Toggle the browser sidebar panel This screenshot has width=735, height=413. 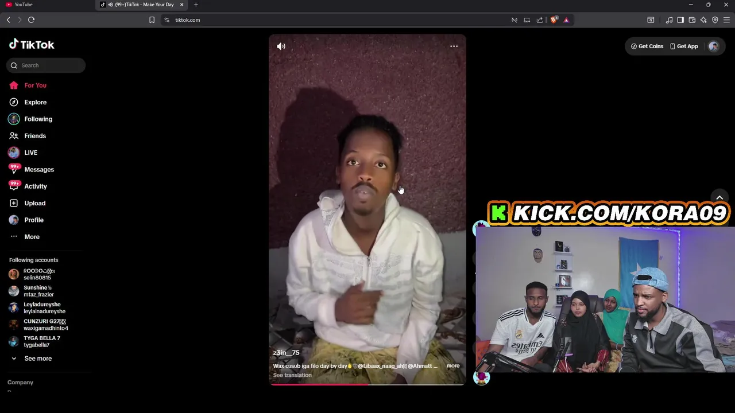(680, 20)
